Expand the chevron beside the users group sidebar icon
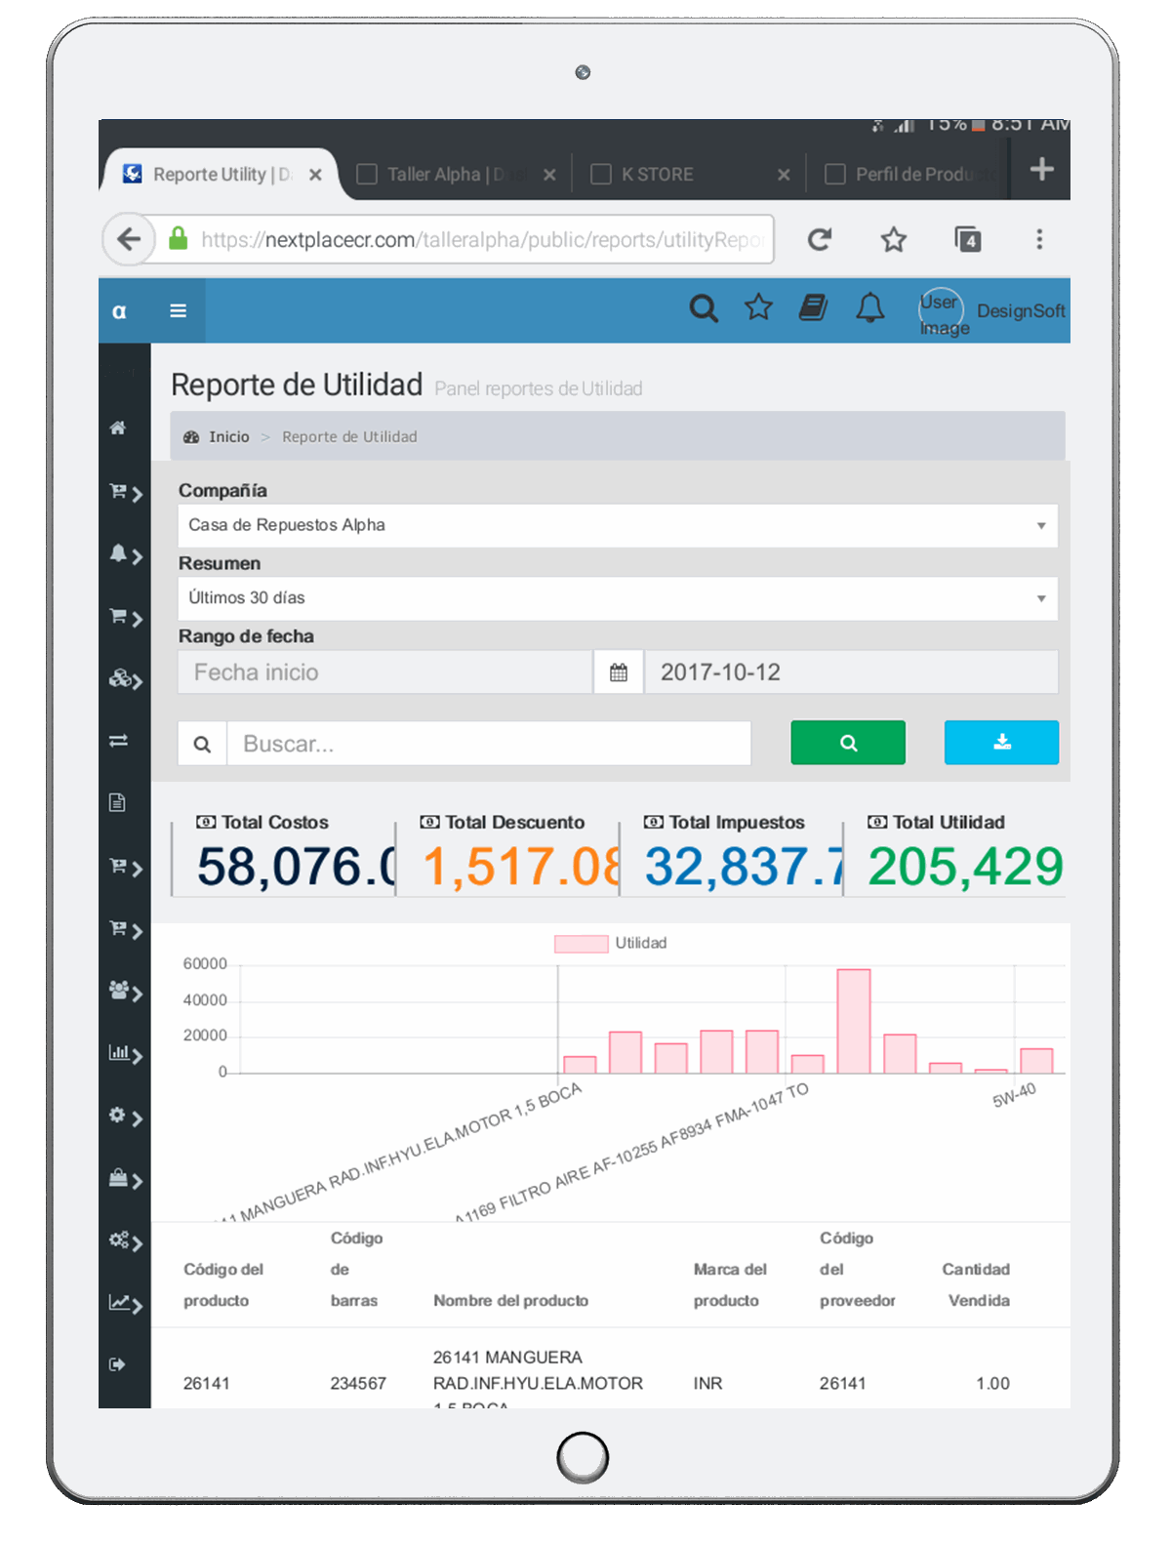 tap(138, 994)
